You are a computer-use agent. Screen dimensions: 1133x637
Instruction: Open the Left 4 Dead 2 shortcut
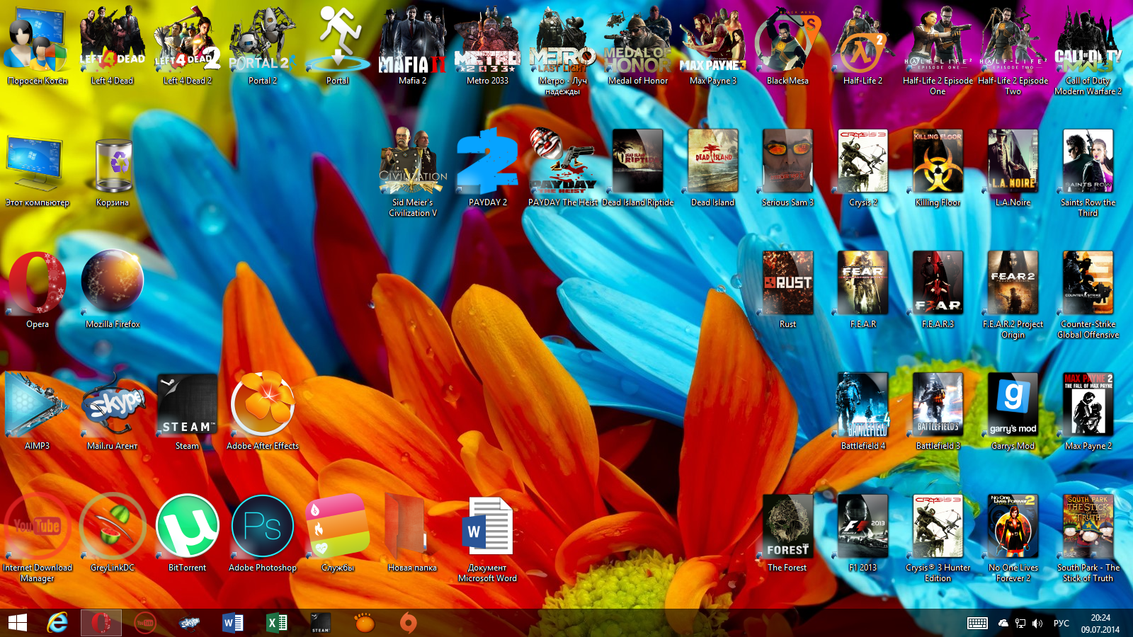188,40
